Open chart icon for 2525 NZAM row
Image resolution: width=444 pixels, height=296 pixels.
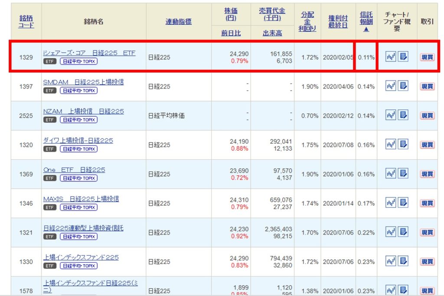[x=391, y=115]
